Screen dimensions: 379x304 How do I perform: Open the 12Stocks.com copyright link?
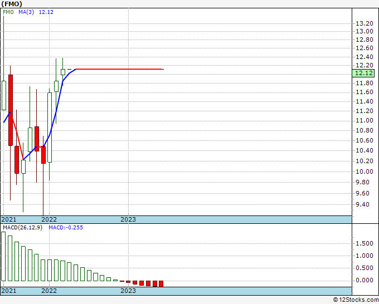(x=356, y=300)
